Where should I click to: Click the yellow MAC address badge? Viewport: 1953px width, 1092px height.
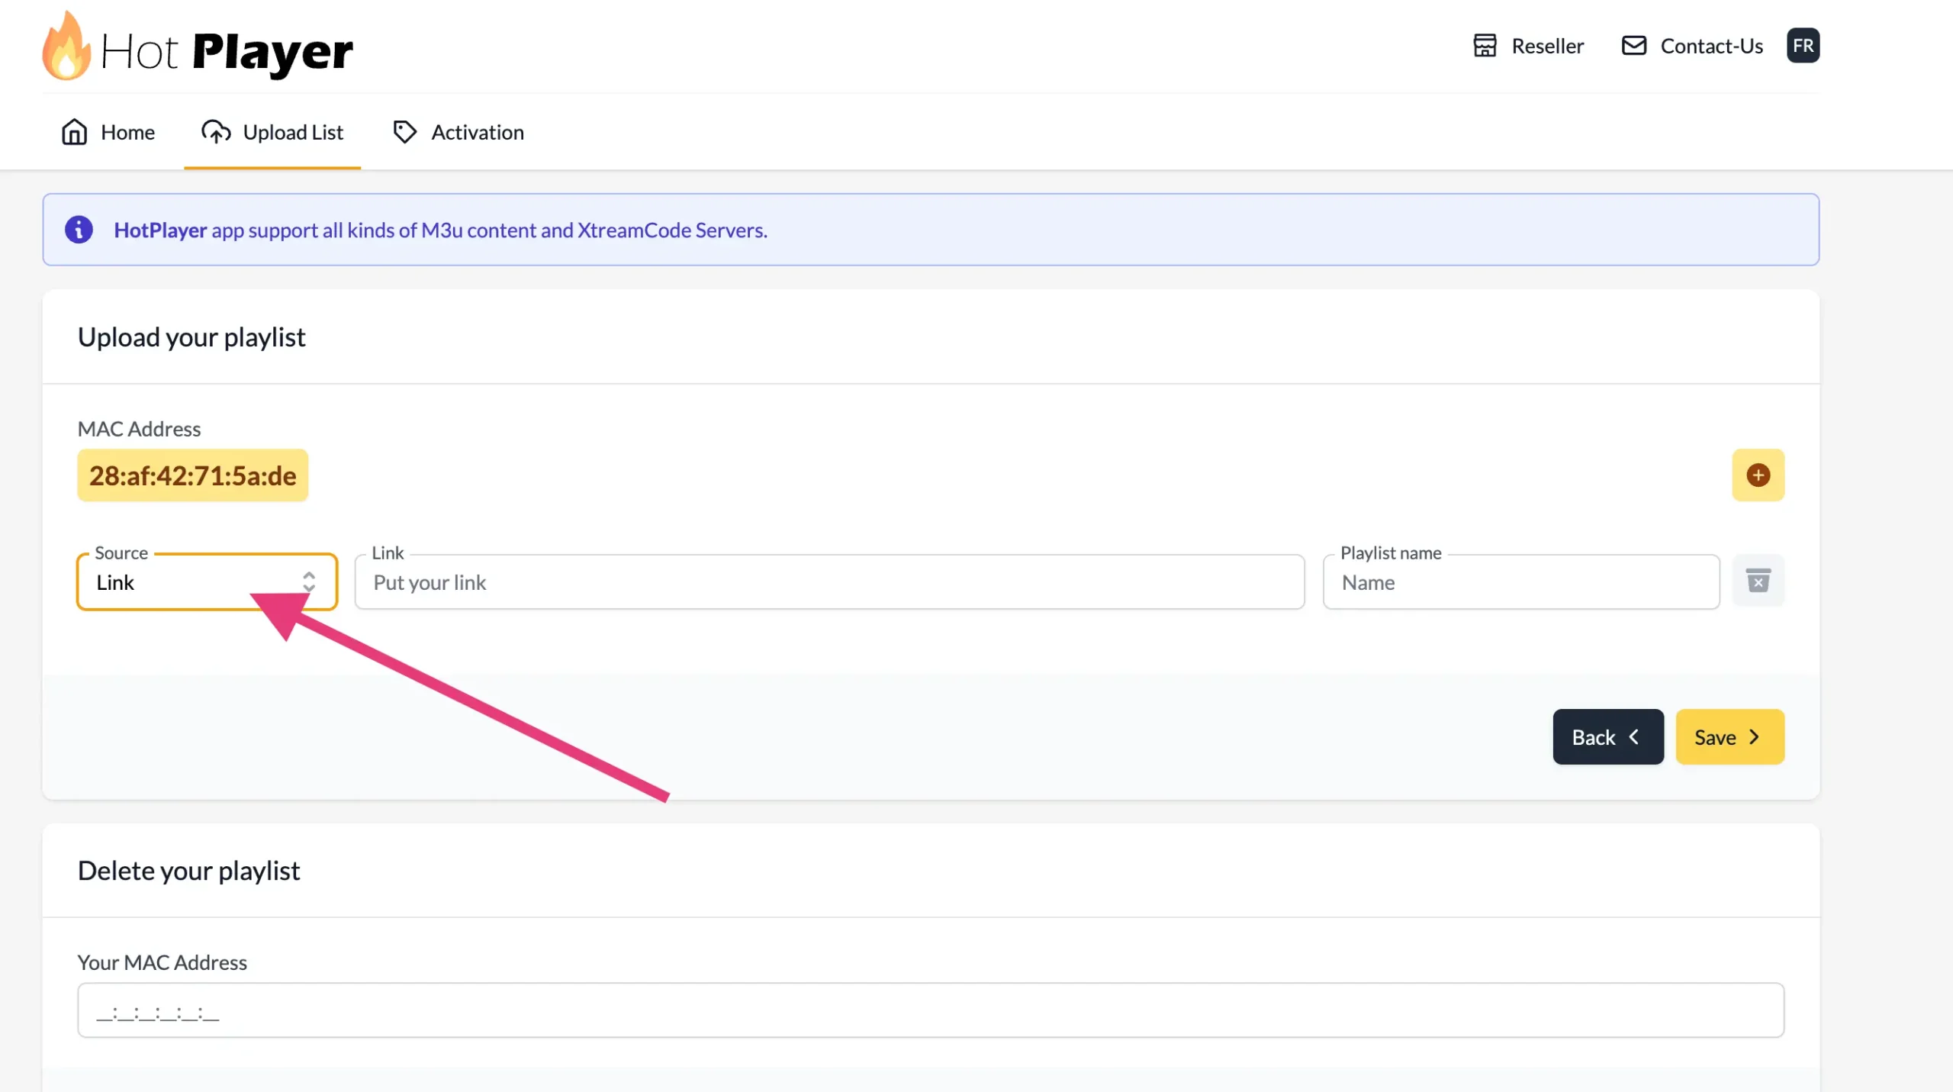pos(192,475)
